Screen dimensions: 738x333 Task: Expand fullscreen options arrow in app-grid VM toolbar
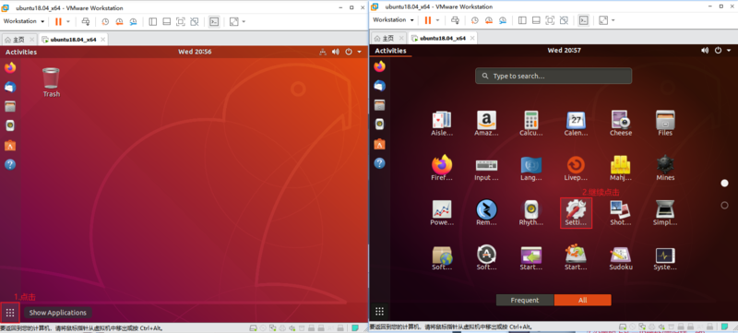pyautogui.click(x=613, y=19)
